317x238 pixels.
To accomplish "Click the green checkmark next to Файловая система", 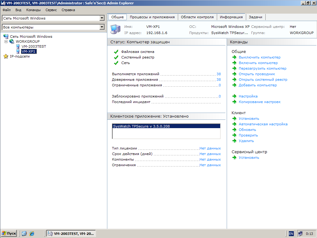I will point(116,52).
